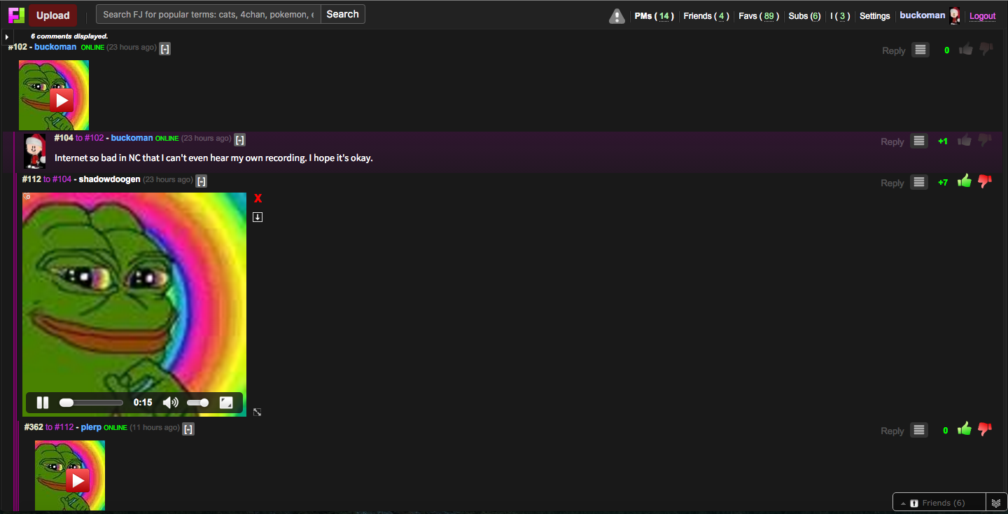This screenshot has height=514, width=1008.
Task: Open the alert warning triangle notifications
Action: 617,16
